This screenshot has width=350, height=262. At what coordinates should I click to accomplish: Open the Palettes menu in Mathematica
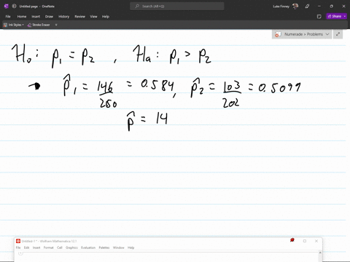pos(104,247)
